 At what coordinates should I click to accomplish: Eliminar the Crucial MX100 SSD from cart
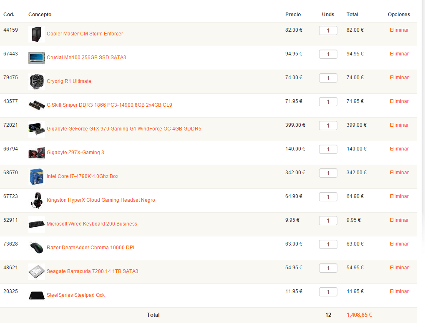tap(399, 54)
